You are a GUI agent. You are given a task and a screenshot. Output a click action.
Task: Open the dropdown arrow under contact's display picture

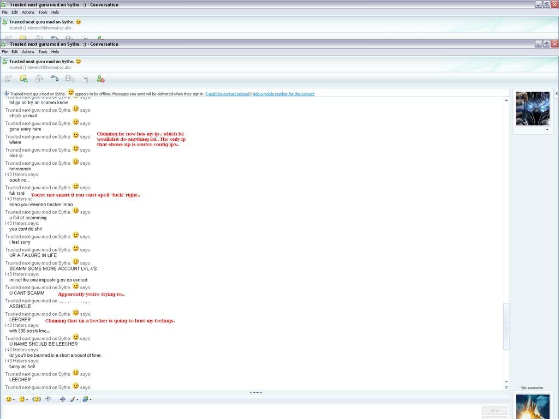point(547,129)
